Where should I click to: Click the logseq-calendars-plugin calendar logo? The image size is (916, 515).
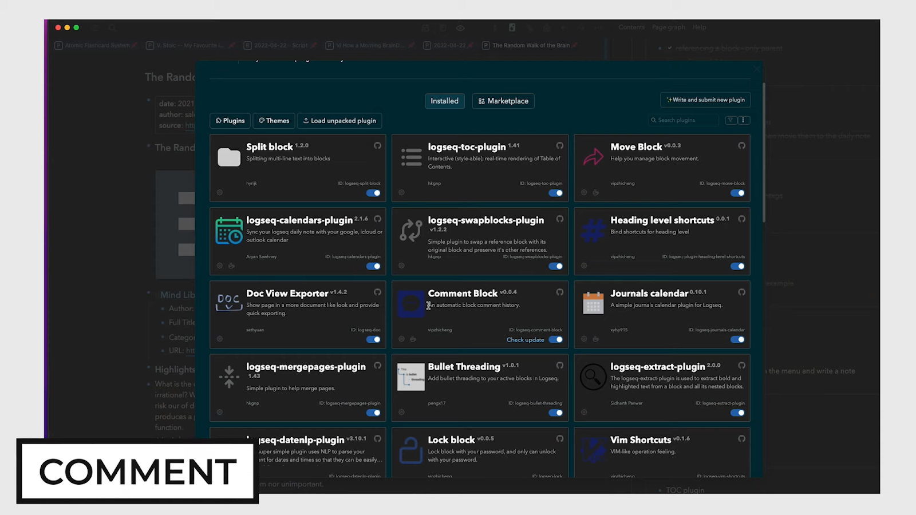(229, 231)
